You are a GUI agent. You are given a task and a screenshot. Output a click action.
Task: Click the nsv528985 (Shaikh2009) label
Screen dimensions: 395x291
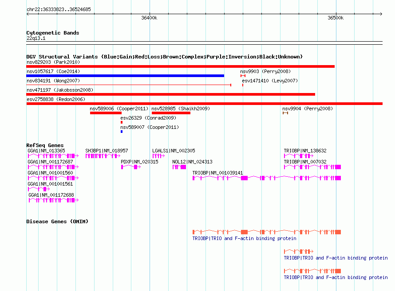[x=181, y=109]
